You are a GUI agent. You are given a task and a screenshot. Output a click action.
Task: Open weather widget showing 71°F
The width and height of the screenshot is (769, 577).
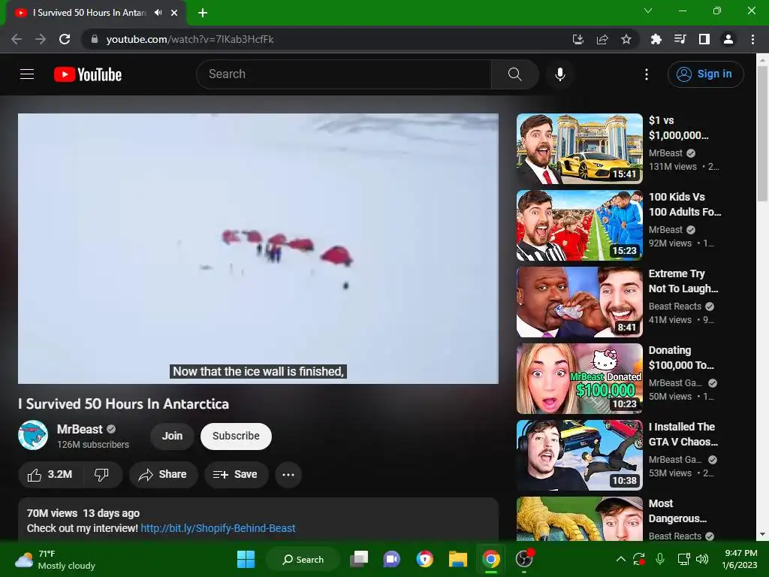(55, 559)
